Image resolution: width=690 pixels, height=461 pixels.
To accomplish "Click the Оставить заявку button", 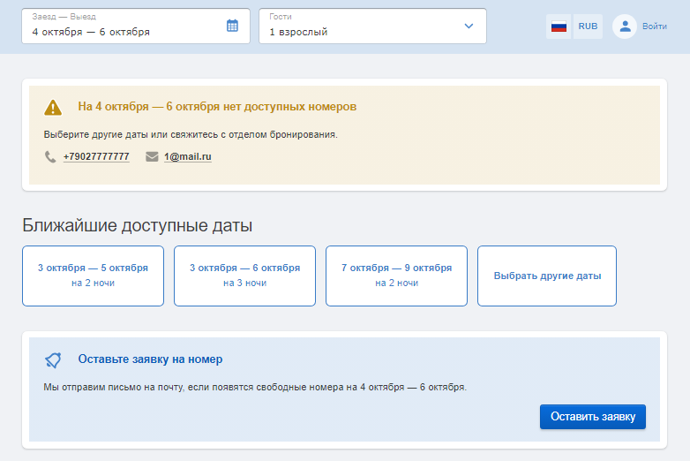I will (593, 417).
